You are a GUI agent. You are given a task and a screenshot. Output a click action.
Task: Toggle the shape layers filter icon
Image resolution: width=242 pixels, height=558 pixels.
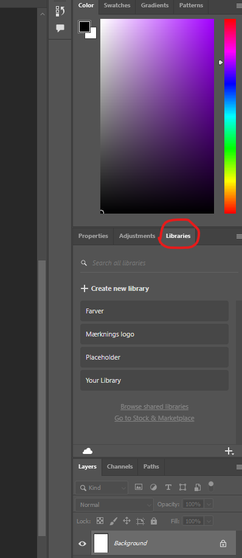[x=182, y=487]
